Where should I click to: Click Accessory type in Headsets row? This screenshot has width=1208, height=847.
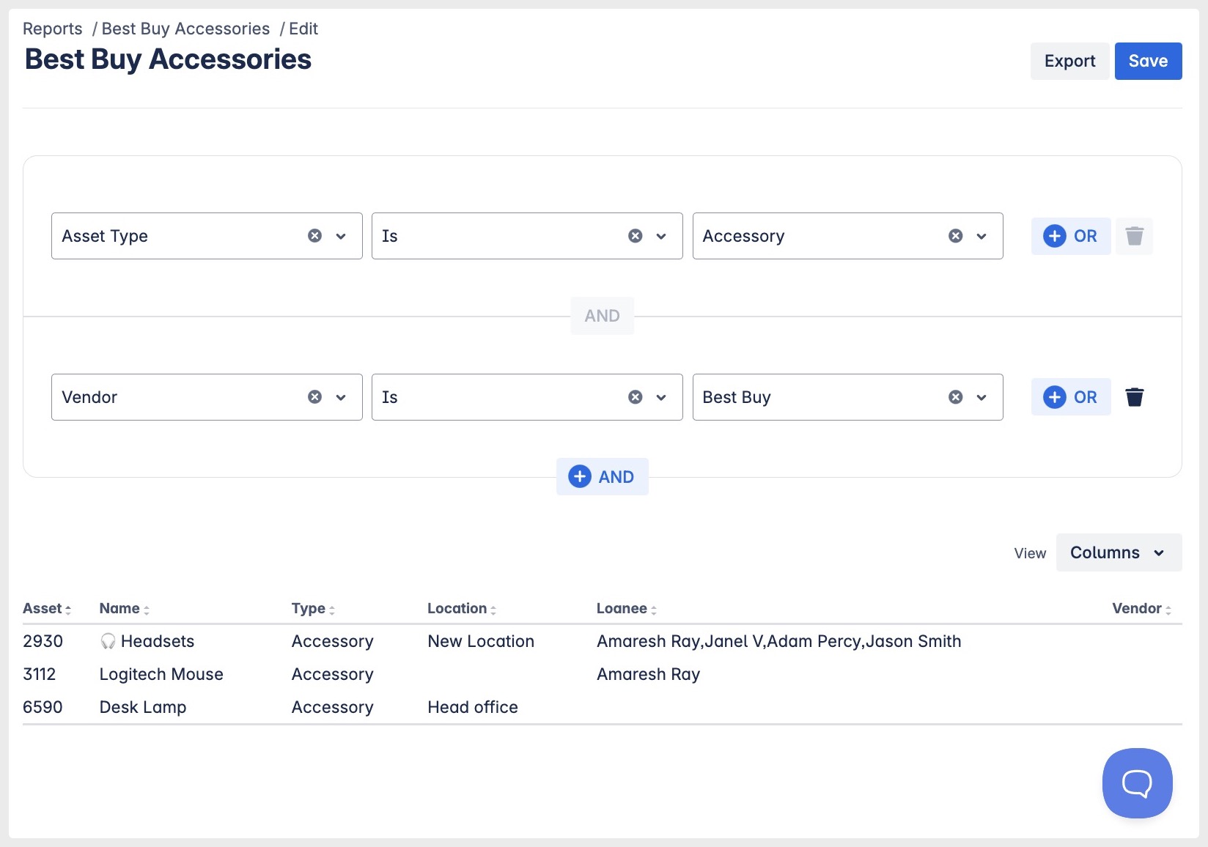[333, 642]
